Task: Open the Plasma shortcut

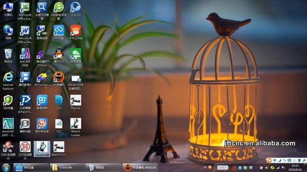Action: 76,102
